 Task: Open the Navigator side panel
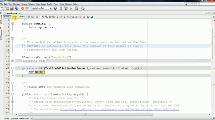(1, 33)
